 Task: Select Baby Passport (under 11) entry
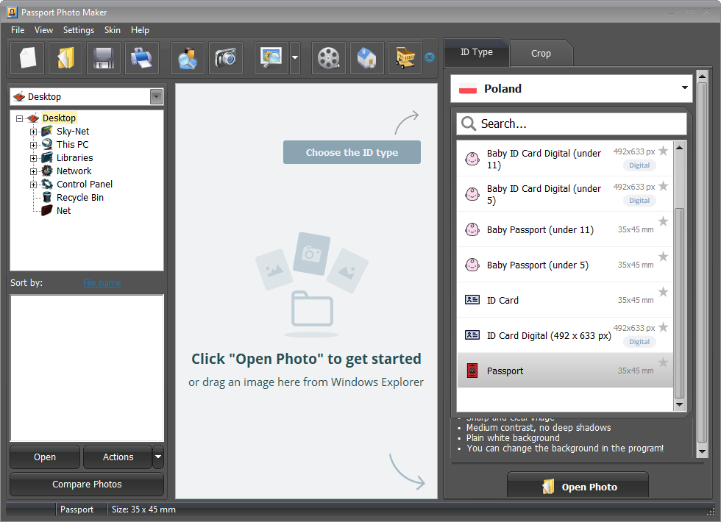coord(565,229)
